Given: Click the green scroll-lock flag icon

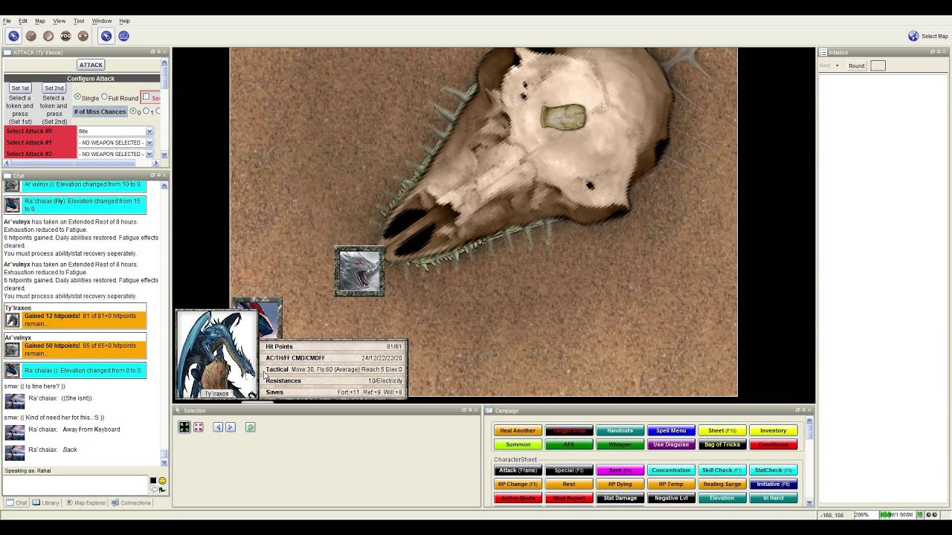Looking at the screenshot, I should pyautogui.click(x=162, y=490).
